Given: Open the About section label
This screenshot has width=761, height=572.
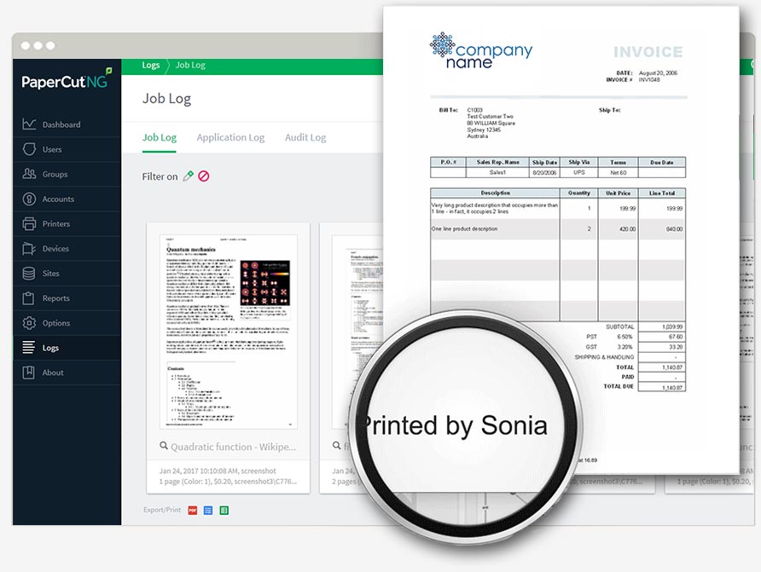Looking at the screenshot, I should (52, 373).
